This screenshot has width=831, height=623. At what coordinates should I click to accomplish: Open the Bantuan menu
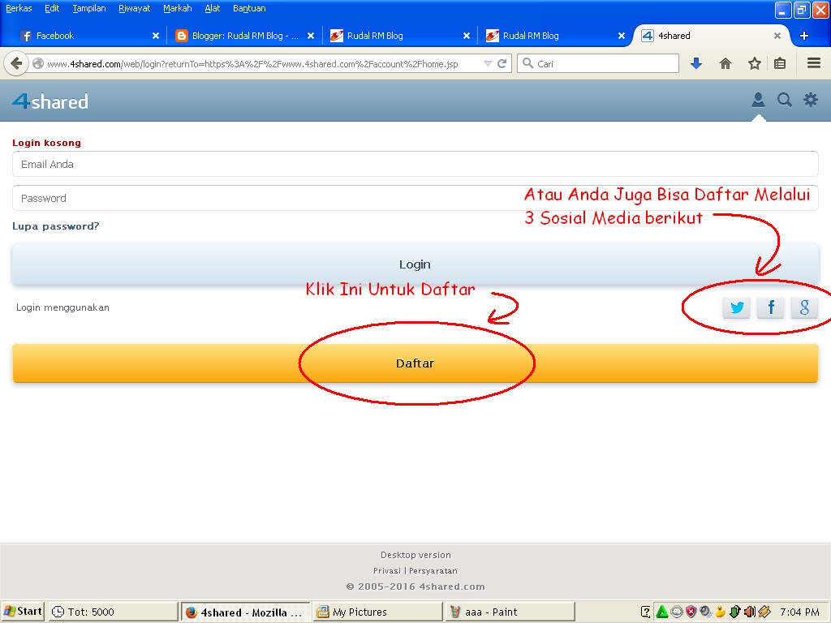coord(249,8)
